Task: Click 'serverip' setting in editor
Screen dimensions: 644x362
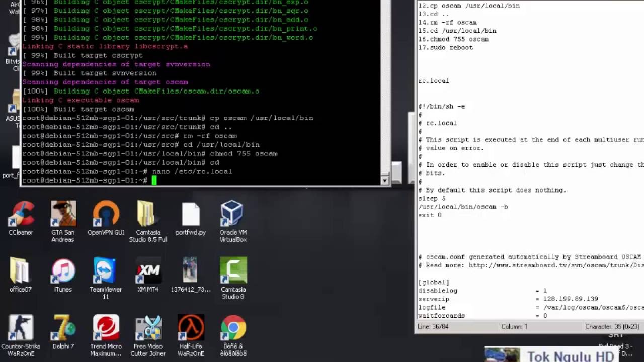Action: [x=434, y=299]
